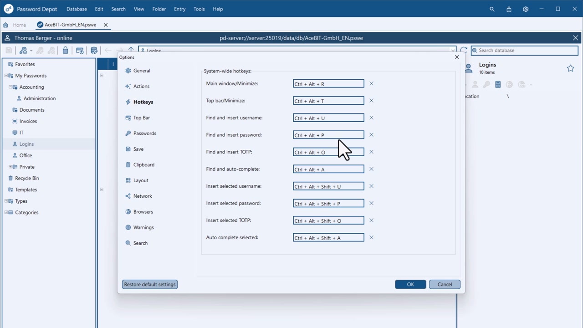Open the Search menu in menu bar
This screenshot has height=328, width=583.
click(118, 9)
